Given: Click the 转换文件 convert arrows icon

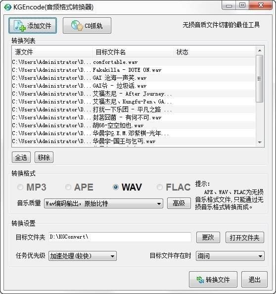Looking at the screenshot, I should coord(200,280).
